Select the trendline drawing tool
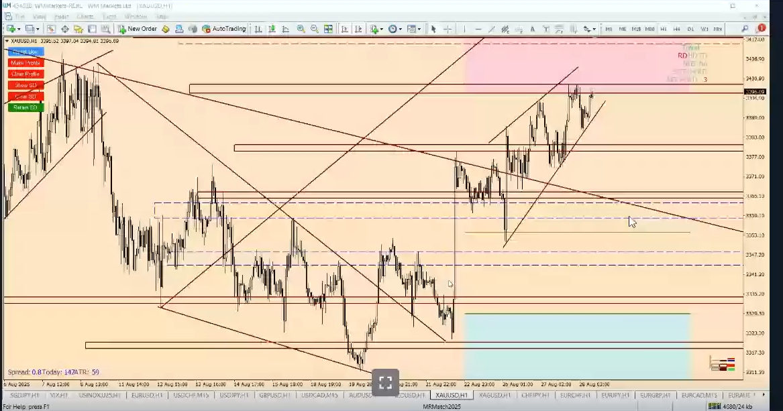 tap(492, 29)
